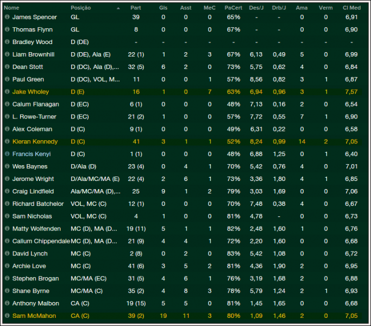Image resolution: width=371 pixels, height=326 pixels.
Task: Sort table by Nome column header
Action: pyautogui.click(x=11, y=8)
